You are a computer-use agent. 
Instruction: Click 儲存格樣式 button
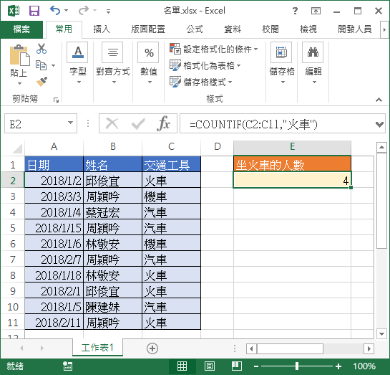[200, 82]
